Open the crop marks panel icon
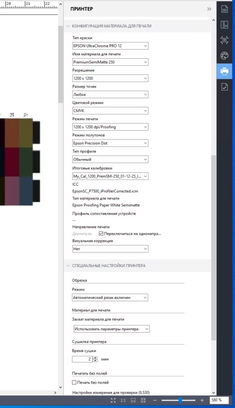The height and width of the screenshot is (408, 235). [224, 40]
